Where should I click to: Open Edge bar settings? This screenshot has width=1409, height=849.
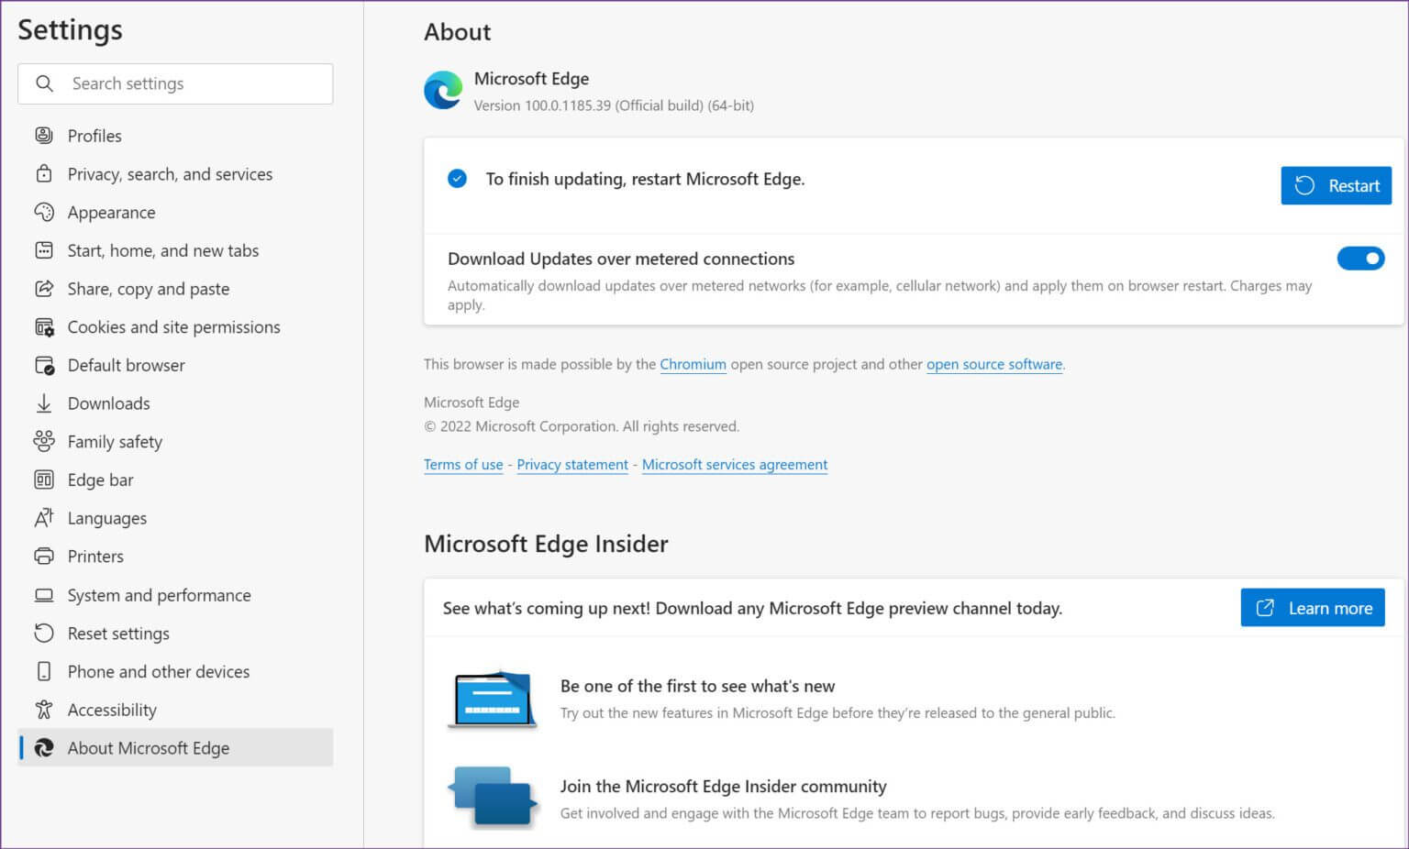175,480
